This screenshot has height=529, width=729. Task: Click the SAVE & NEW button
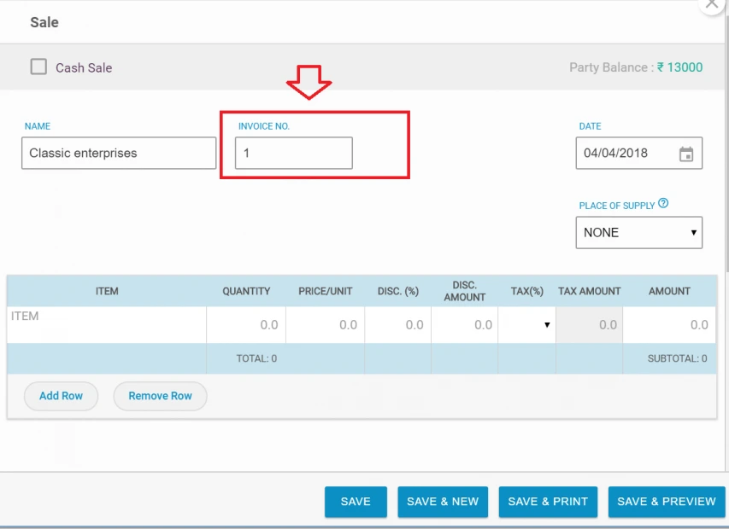[x=443, y=502]
